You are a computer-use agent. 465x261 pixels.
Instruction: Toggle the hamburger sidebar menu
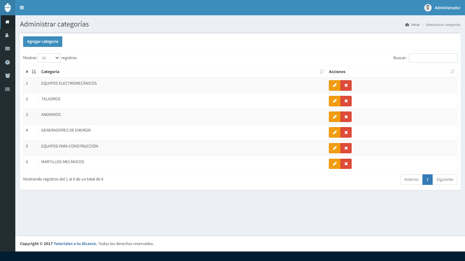(x=22, y=7)
